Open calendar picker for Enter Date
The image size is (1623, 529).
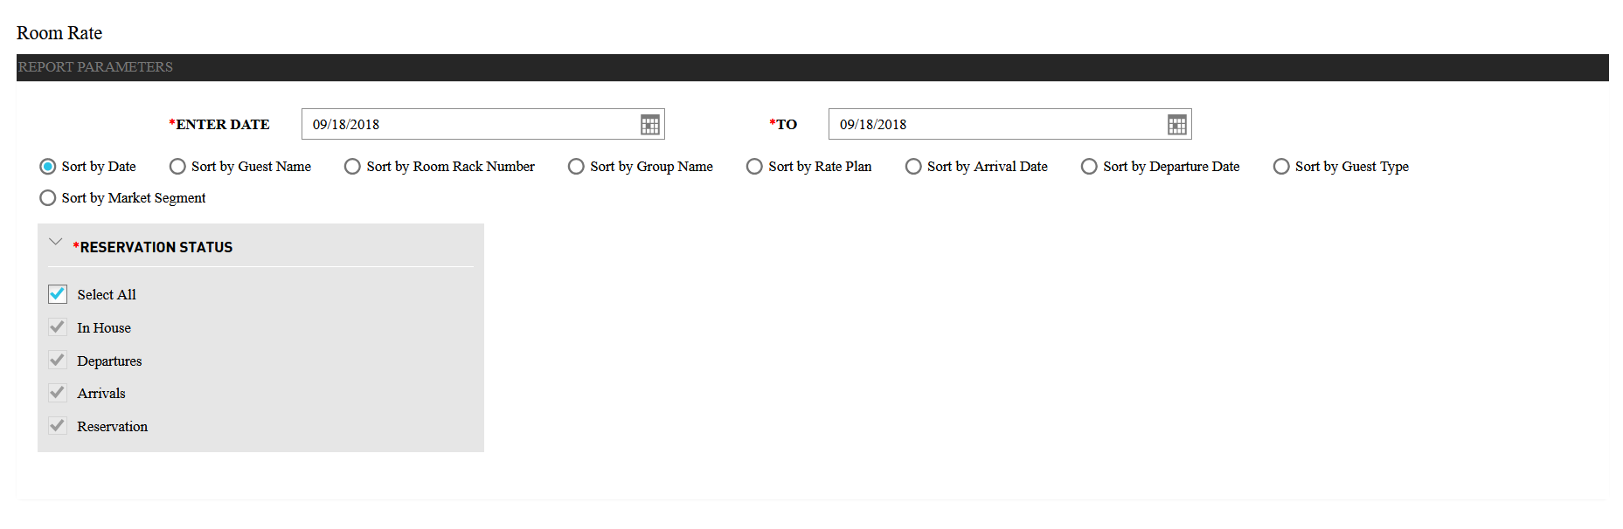pyautogui.click(x=649, y=125)
